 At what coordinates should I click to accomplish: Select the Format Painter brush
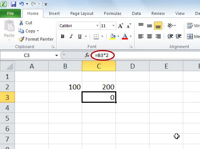[x=21, y=39]
